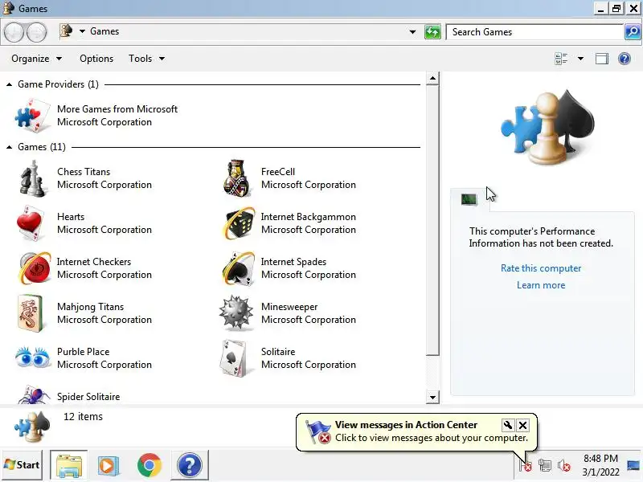Dismiss the Action Center balloon
This screenshot has width=643, height=482.
[523, 425]
